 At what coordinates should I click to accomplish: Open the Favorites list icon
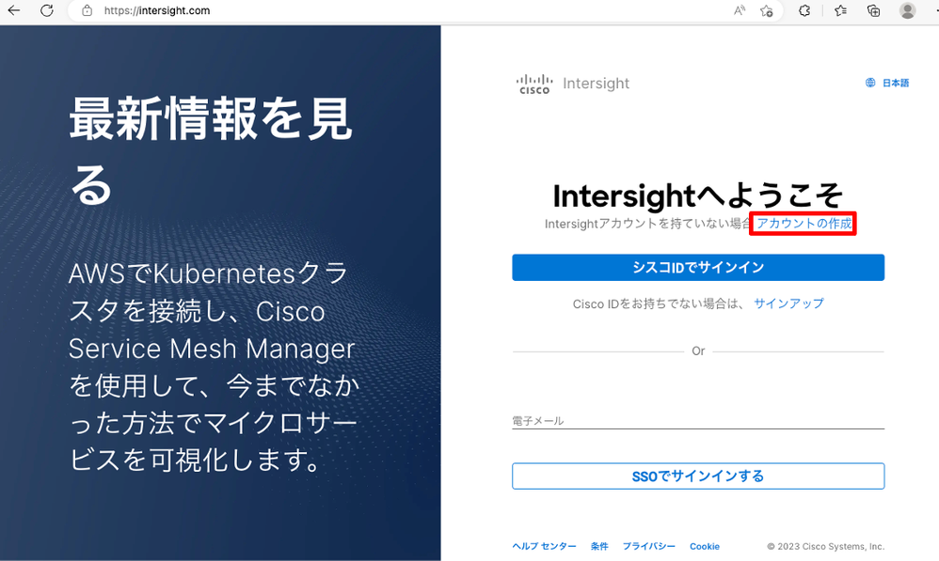tap(841, 10)
